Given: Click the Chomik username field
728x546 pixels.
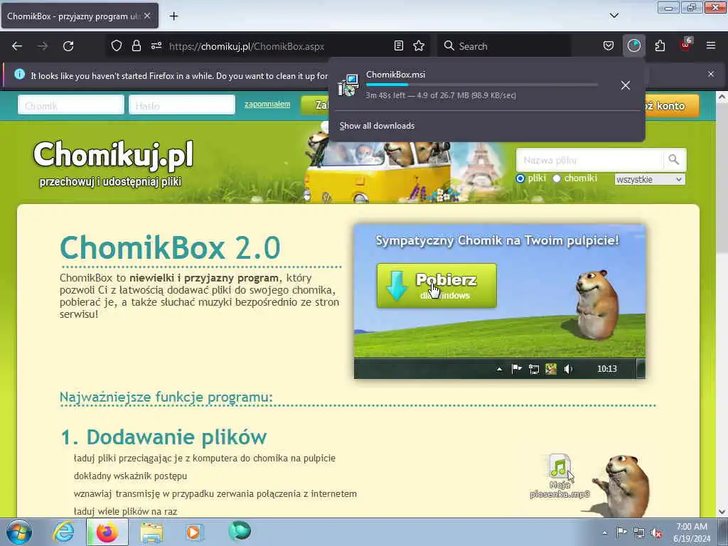Looking at the screenshot, I should click(x=71, y=105).
